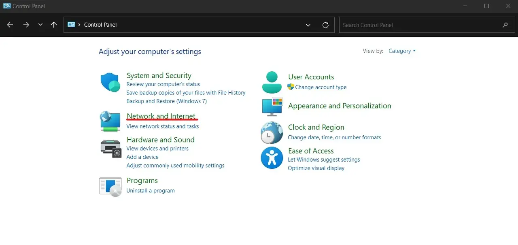Click Save backup copies with File History
This screenshot has height=245, width=518.
[186, 93]
